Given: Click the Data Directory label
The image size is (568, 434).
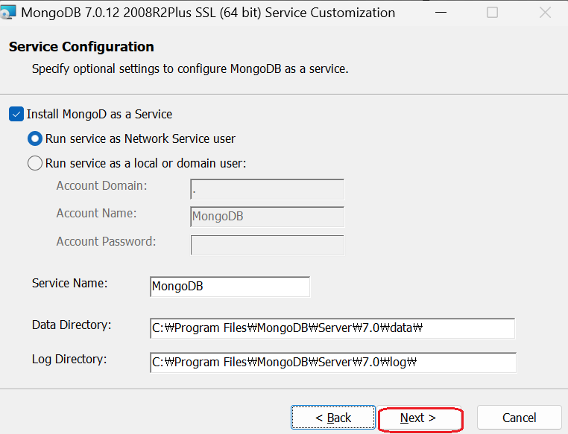Looking at the screenshot, I should pyautogui.click(x=72, y=325).
